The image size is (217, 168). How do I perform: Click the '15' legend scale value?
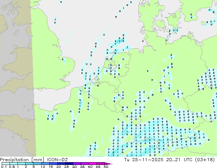click(51, 167)
